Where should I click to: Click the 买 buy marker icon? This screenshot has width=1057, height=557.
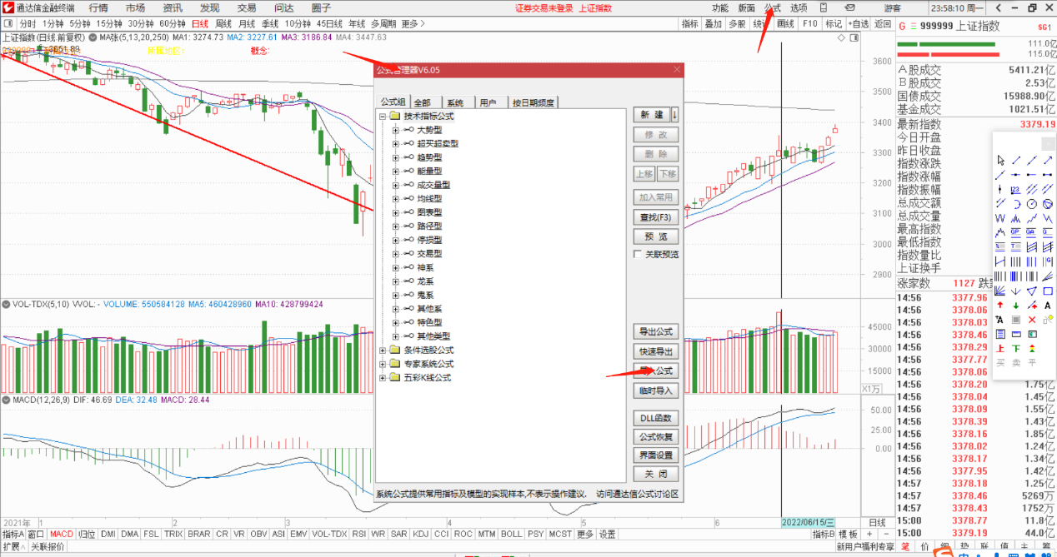1000,362
